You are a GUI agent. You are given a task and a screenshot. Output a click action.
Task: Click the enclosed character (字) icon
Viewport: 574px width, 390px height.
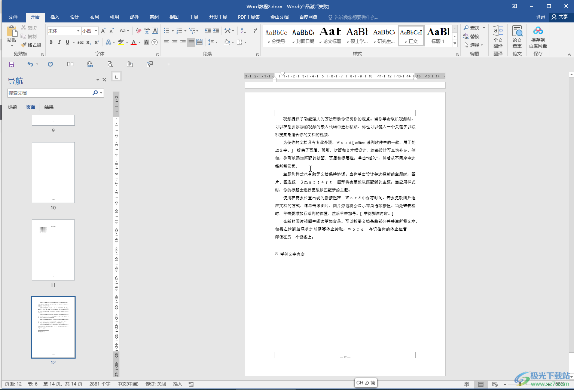pyautogui.click(x=155, y=42)
